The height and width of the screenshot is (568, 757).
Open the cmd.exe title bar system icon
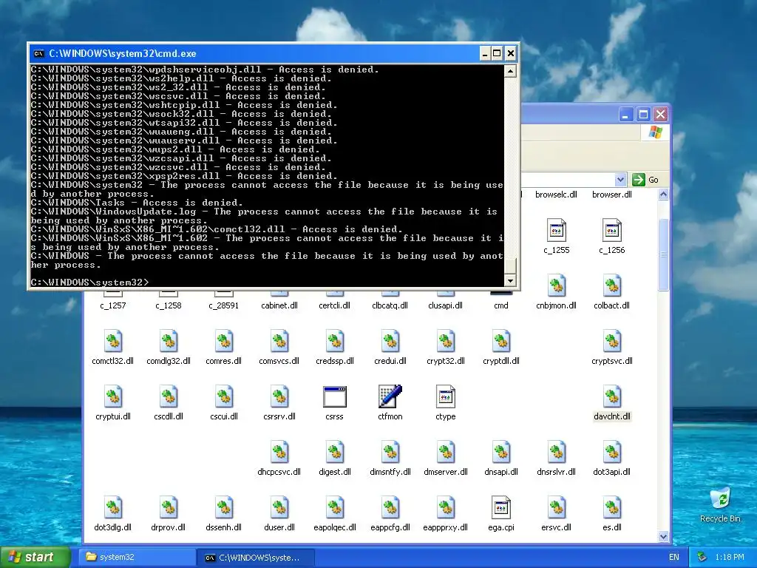coord(38,53)
